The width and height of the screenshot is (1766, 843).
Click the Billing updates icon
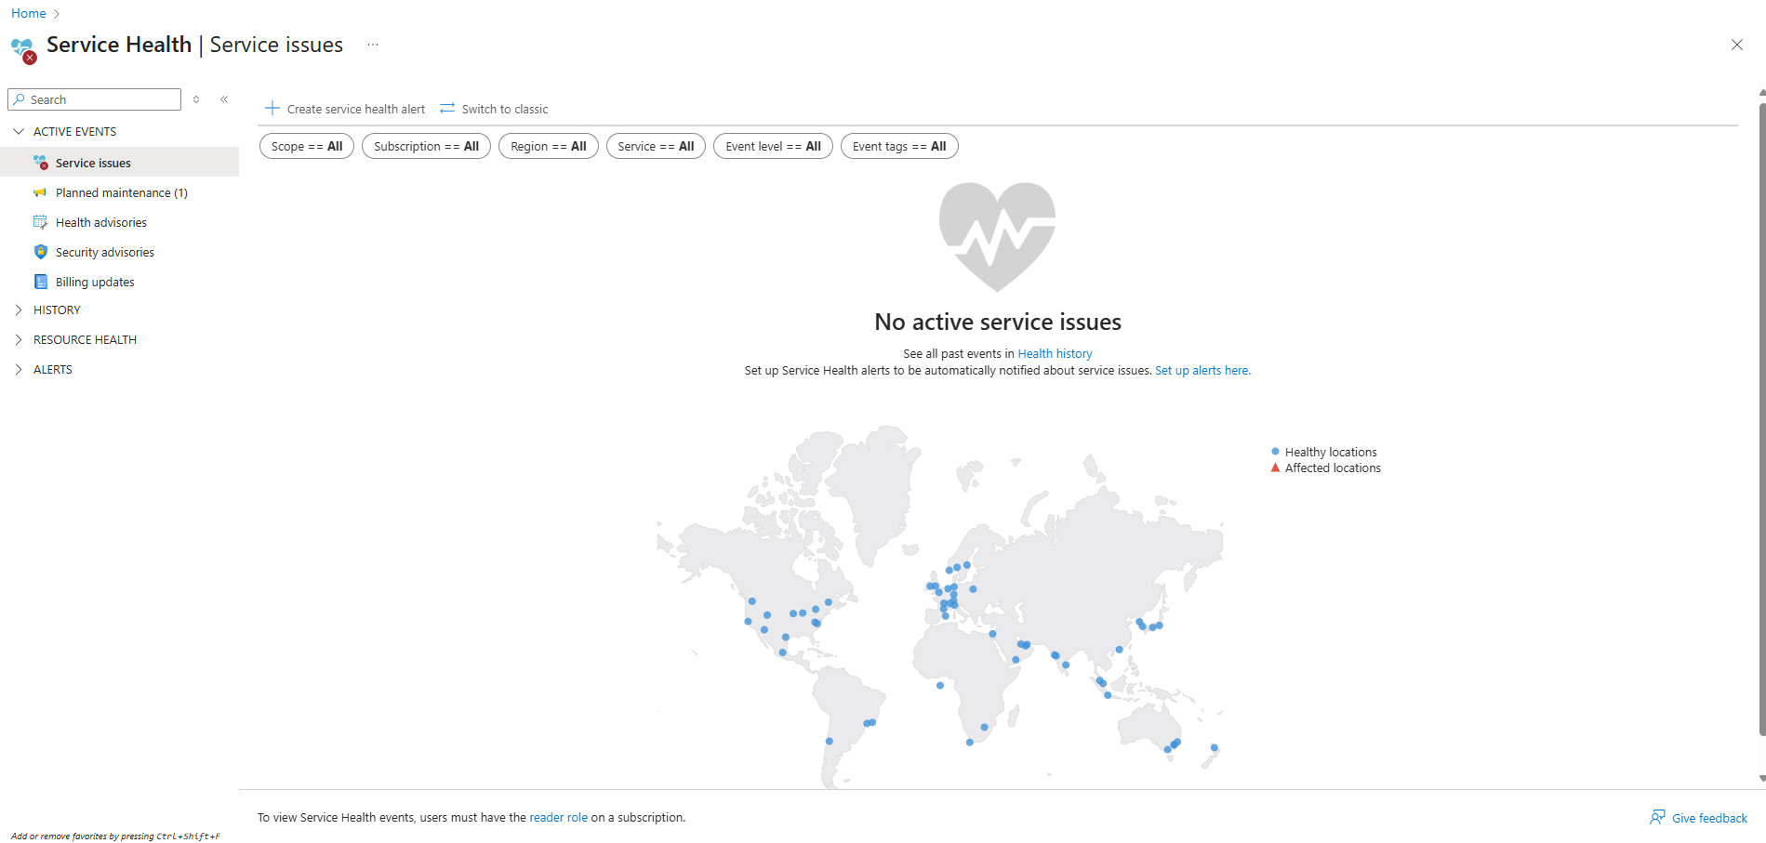point(40,282)
